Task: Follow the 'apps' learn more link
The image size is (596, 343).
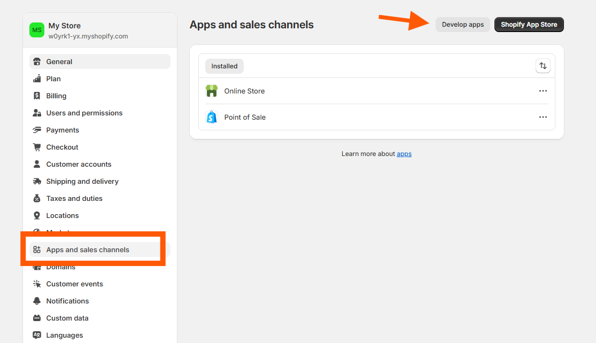Action: point(404,154)
